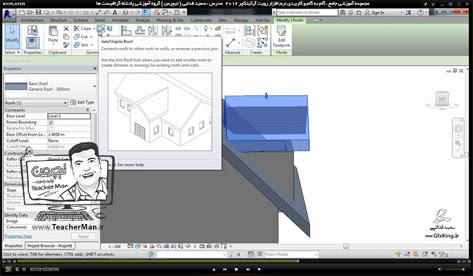This screenshot has height=276, width=473.
Task: Select the Modify arrow tool
Action: 12,37
